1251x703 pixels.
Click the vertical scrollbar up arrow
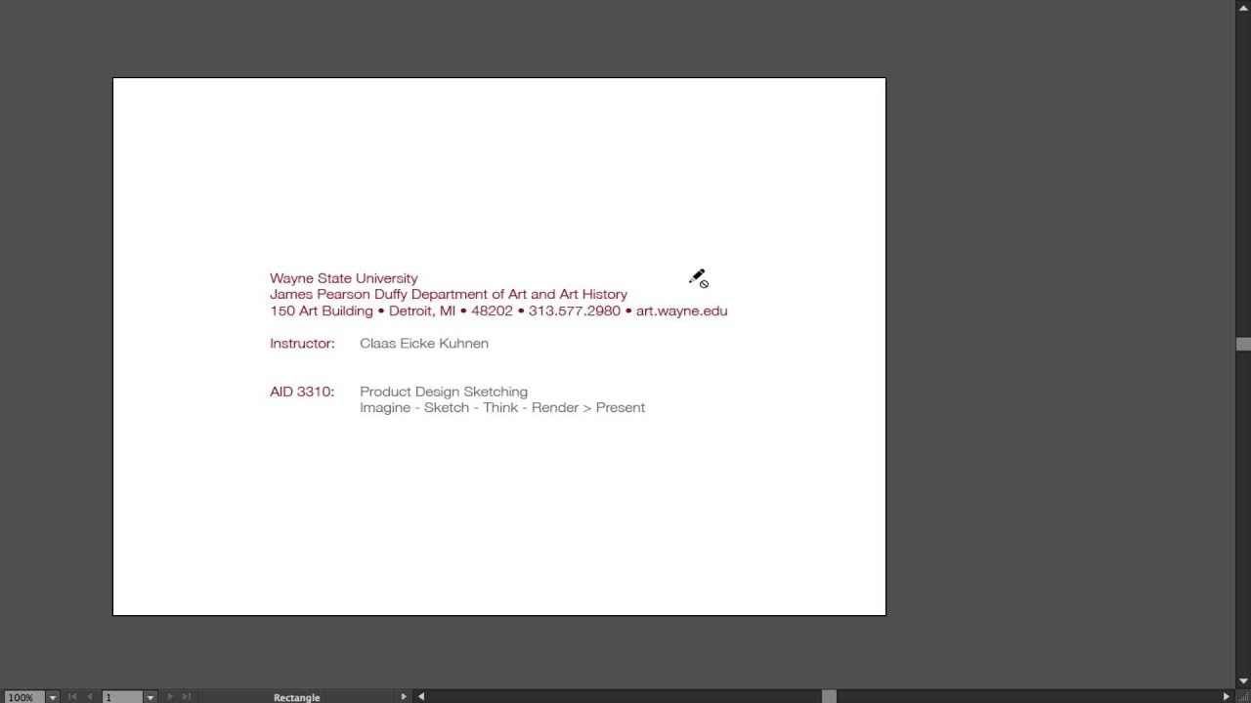pos(1243,8)
